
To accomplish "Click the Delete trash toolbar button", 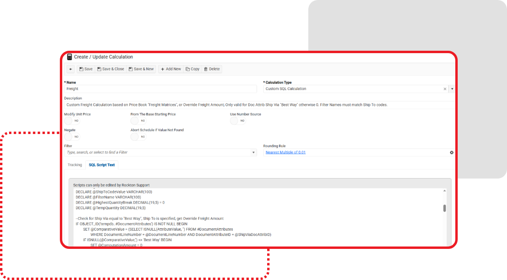I will (x=212, y=69).
